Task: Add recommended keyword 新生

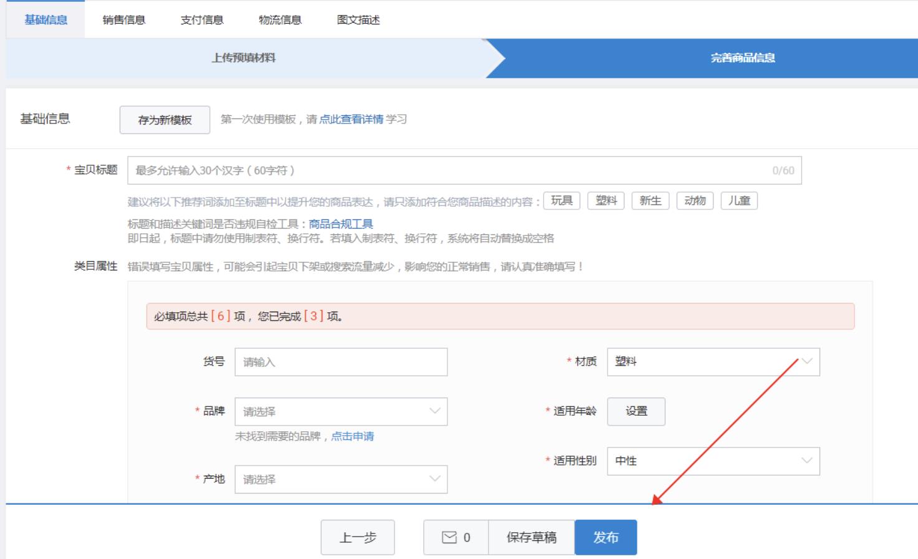Action: (x=651, y=201)
